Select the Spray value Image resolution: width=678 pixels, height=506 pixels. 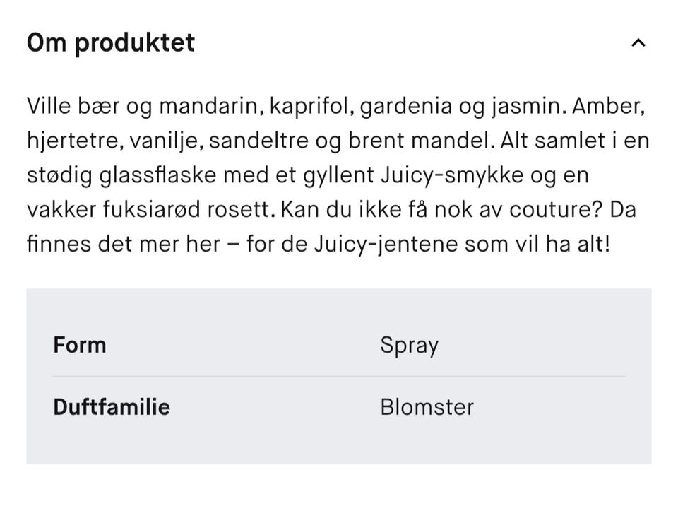(x=410, y=345)
